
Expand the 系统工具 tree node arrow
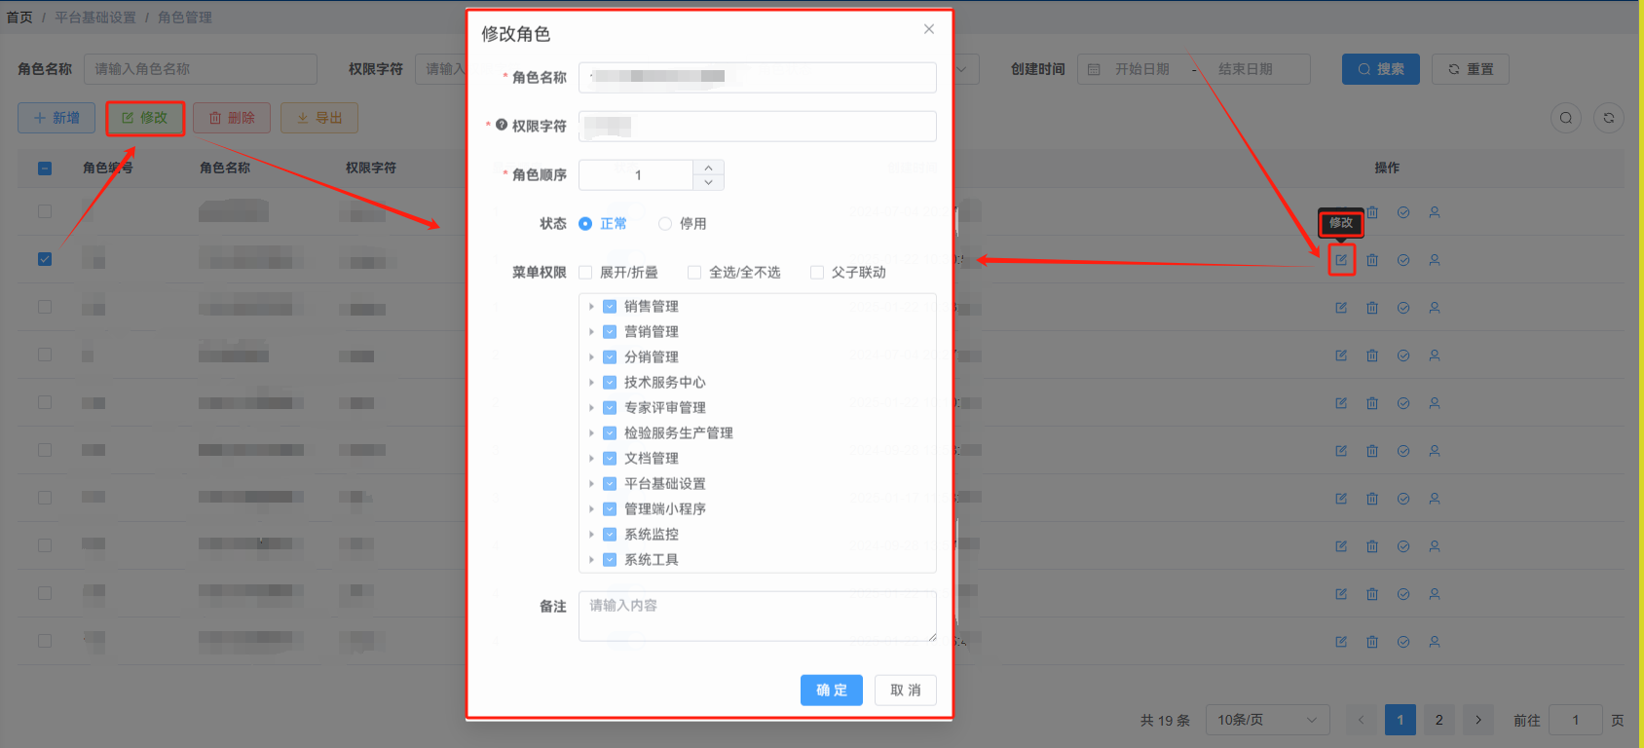point(591,560)
